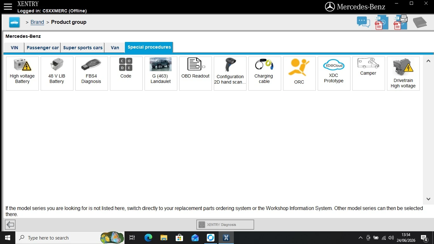Choose the Camper tile
The image size is (434, 244).
pyautogui.click(x=369, y=73)
